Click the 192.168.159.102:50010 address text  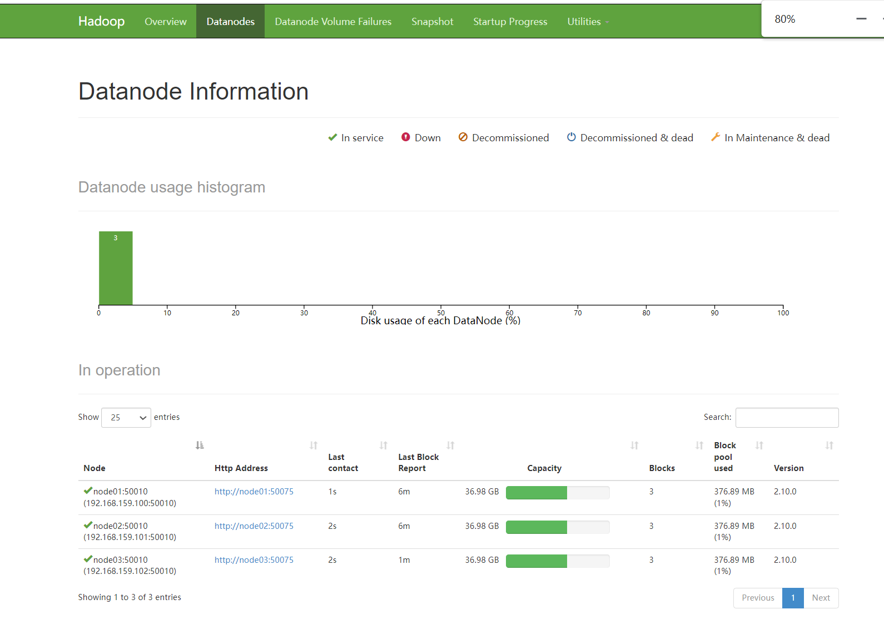click(130, 571)
